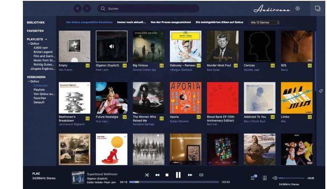Click the Hi-Res badge next to Big Vicious
Screen dimensions: 327x189
(x=162, y=66)
